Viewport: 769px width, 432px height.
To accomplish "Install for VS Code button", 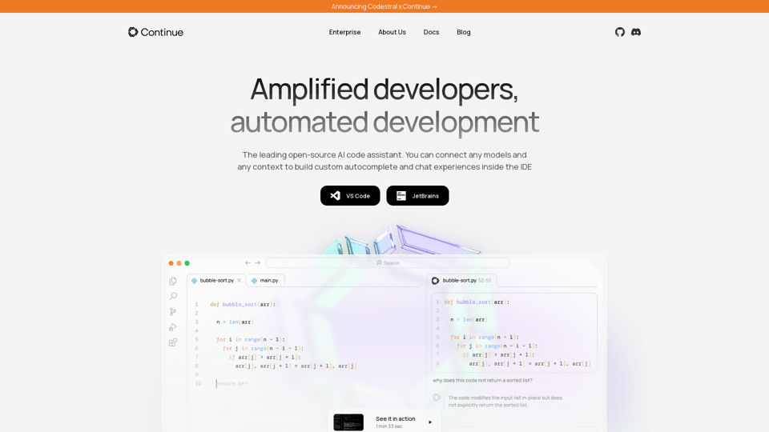I will point(350,195).
